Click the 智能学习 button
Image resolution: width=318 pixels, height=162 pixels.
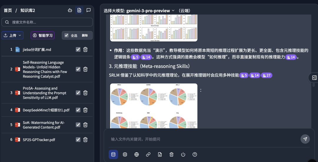coord(43,35)
